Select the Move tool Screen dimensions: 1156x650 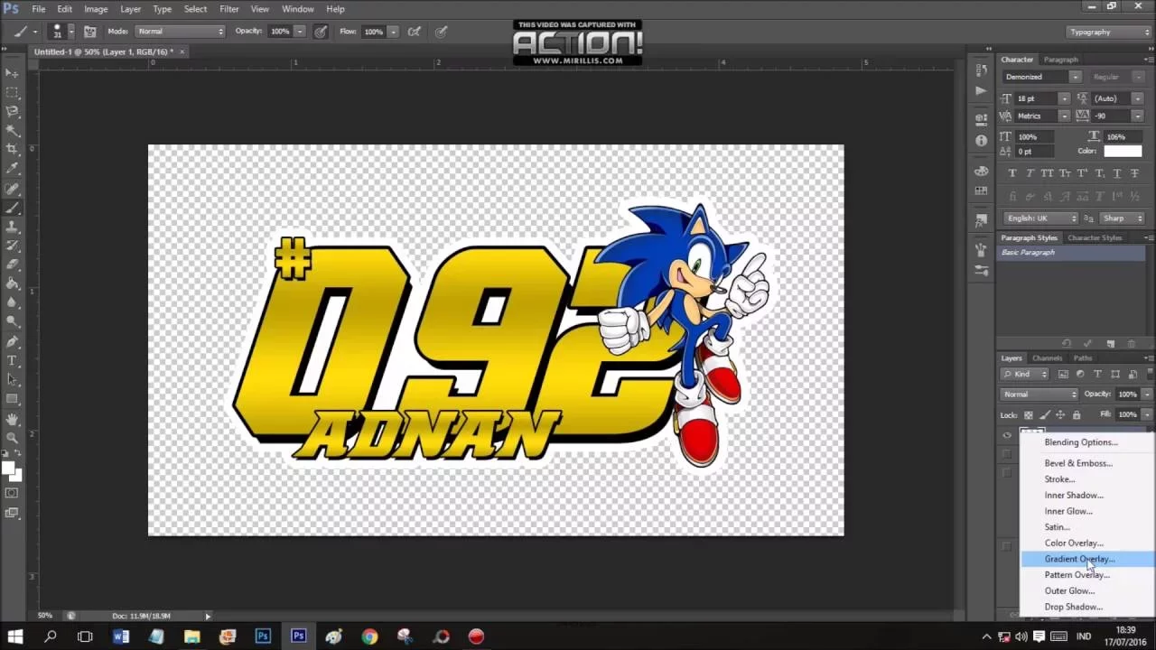(12, 72)
